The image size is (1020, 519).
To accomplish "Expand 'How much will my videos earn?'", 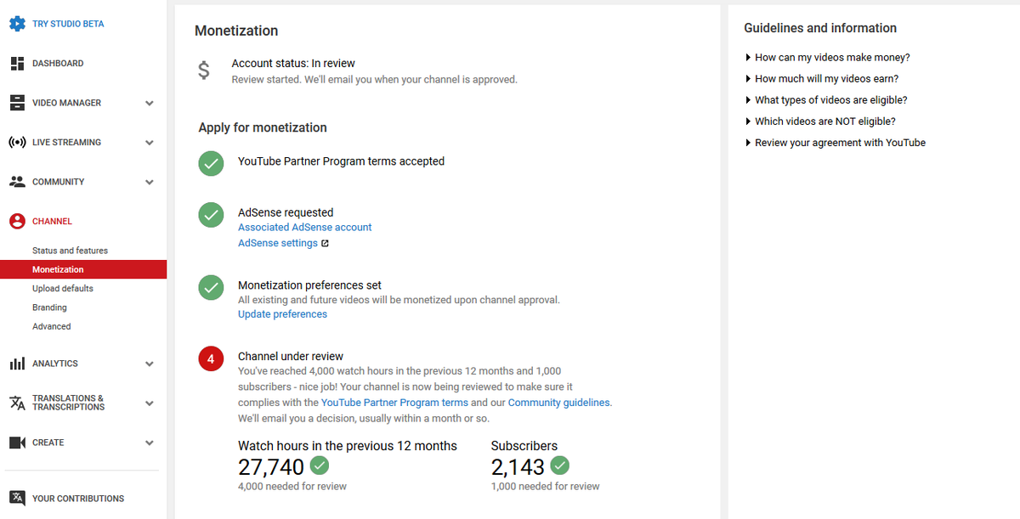I will tap(821, 79).
